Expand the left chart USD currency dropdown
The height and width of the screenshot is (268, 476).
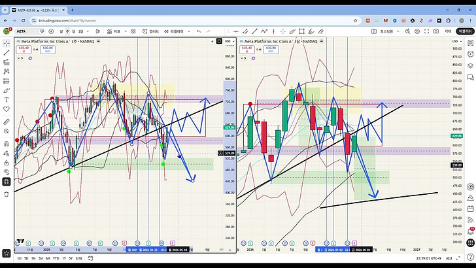pos(229,41)
